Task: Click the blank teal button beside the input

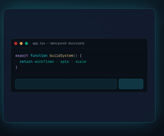Action: point(131,84)
